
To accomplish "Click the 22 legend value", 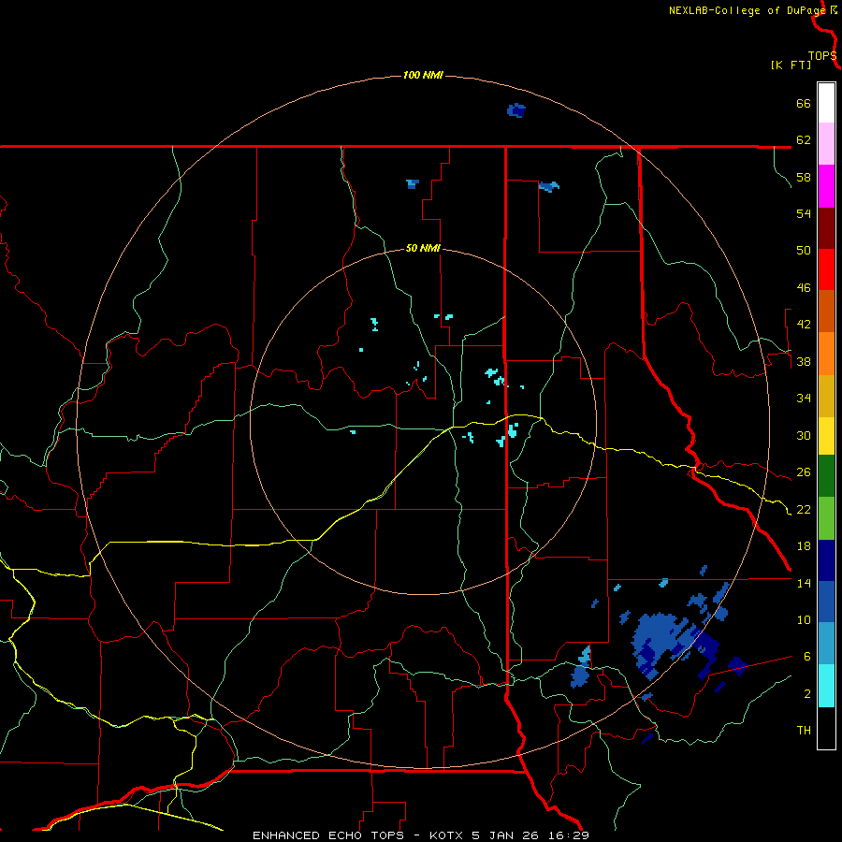I will click(804, 509).
